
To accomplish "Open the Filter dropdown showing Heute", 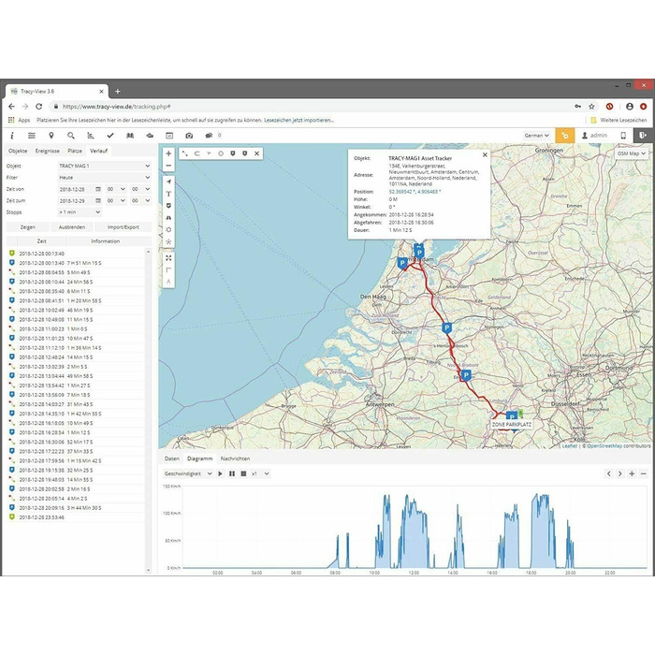I will click(x=104, y=178).
